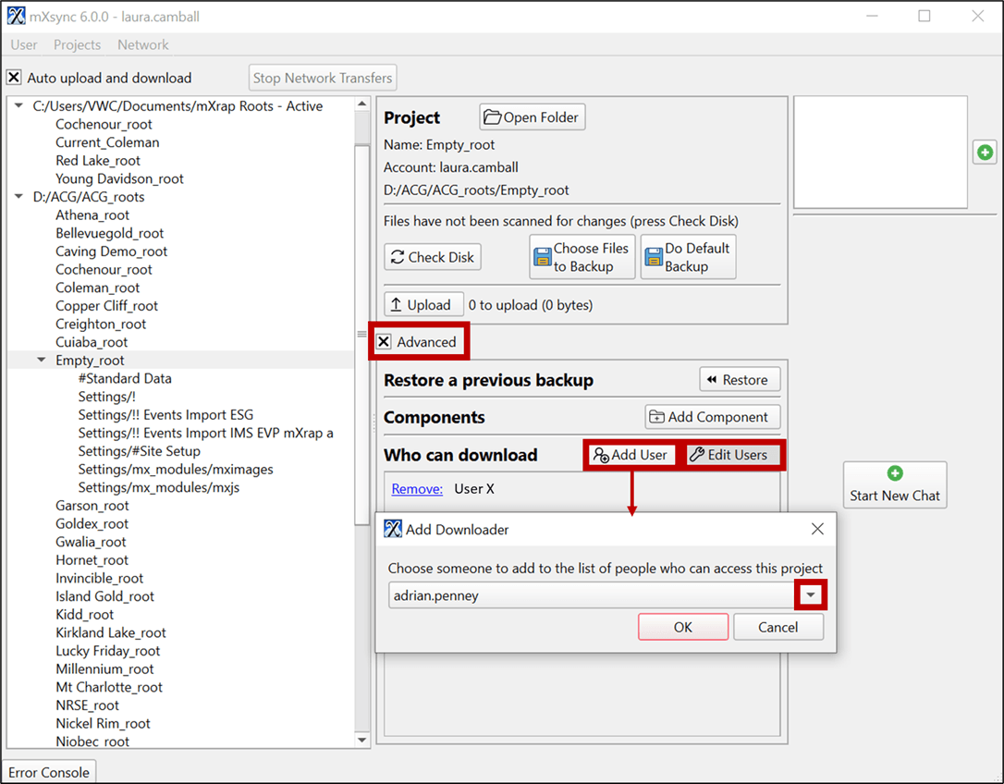Open the Network menu
This screenshot has height=784, width=1004.
pos(142,44)
